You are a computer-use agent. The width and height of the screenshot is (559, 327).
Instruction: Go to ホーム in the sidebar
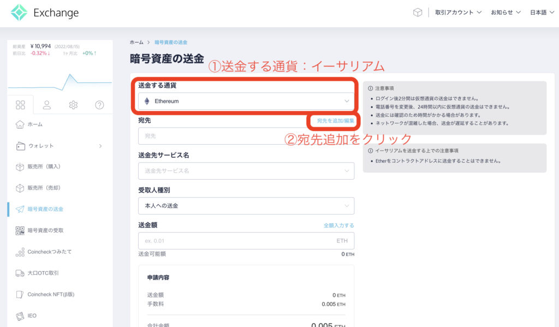click(35, 124)
